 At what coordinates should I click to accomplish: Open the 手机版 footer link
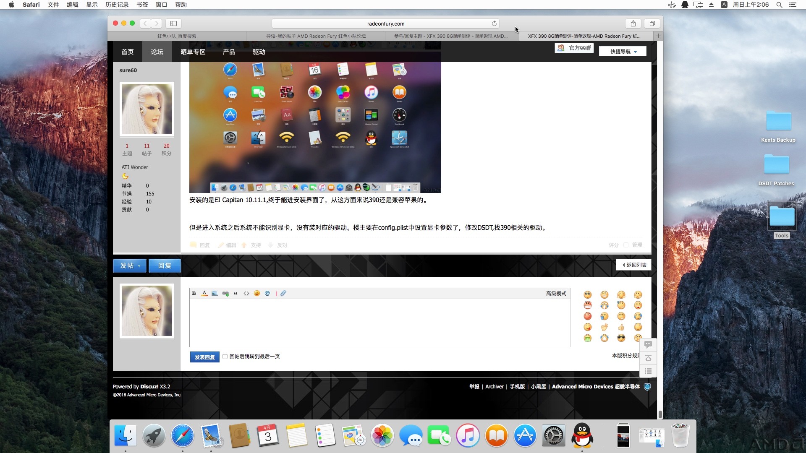[517, 387]
